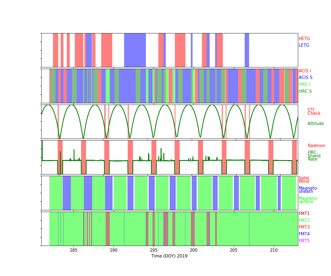Image resolution: width=331 pixels, height=276 pixels.
Task: Click the HRC I legend label
Action: tap(304, 84)
